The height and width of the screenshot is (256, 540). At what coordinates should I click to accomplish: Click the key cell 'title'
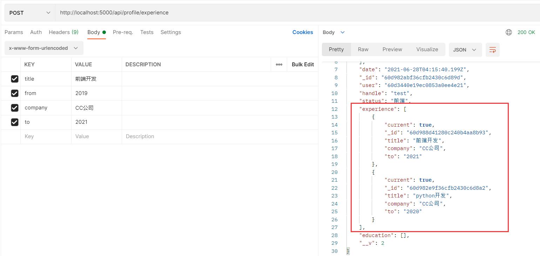(x=46, y=79)
